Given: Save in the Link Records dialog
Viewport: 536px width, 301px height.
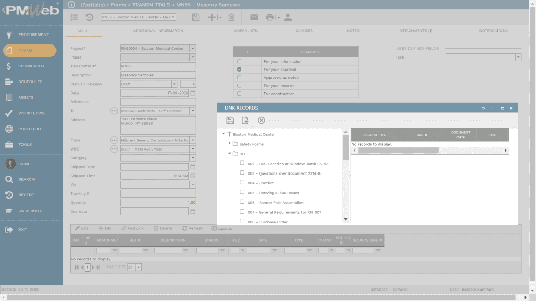Looking at the screenshot, I should [230, 120].
